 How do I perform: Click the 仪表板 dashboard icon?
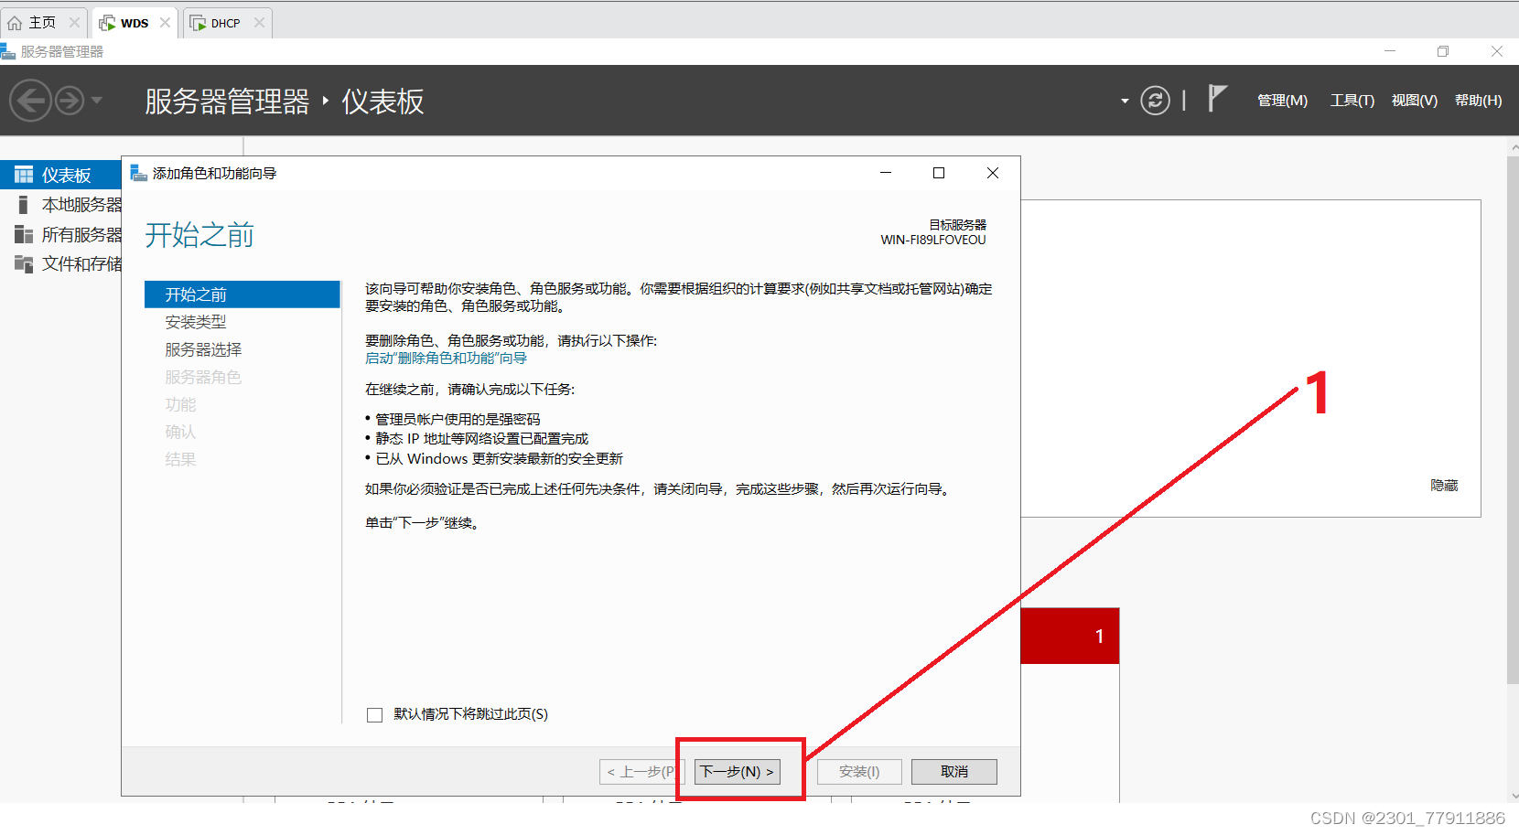click(x=24, y=175)
